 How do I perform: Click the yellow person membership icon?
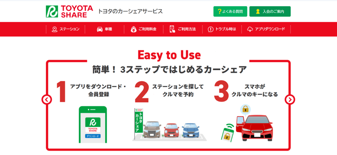click(258, 11)
